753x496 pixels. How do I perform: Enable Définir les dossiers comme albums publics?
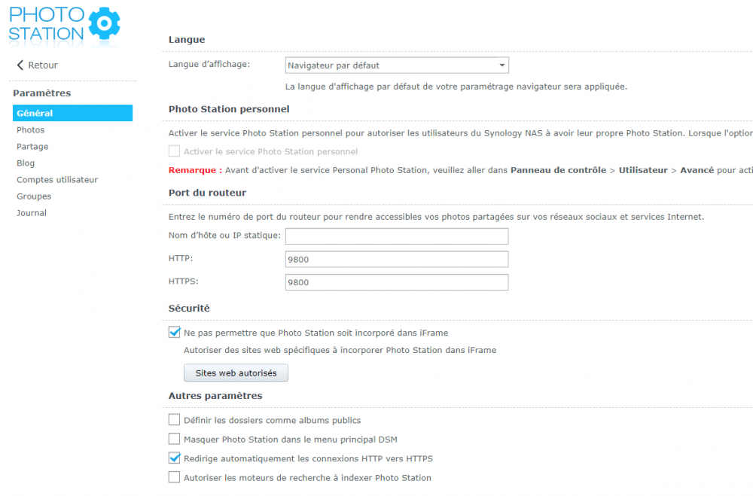(175, 420)
